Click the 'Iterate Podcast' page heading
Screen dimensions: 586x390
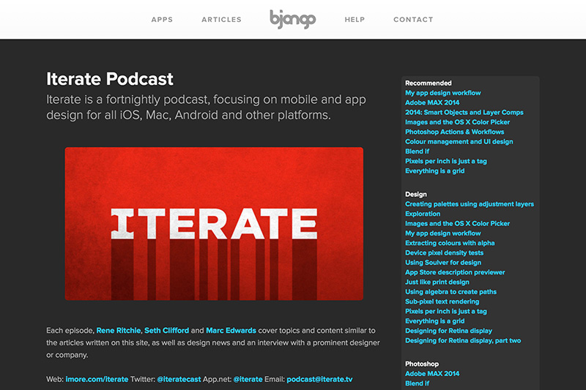(x=109, y=79)
